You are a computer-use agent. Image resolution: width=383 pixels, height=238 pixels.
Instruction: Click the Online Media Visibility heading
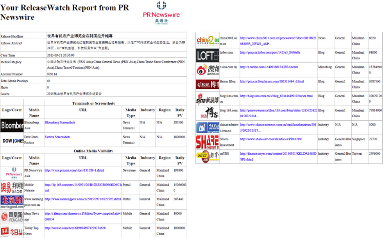pyautogui.click(x=93, y=151)
